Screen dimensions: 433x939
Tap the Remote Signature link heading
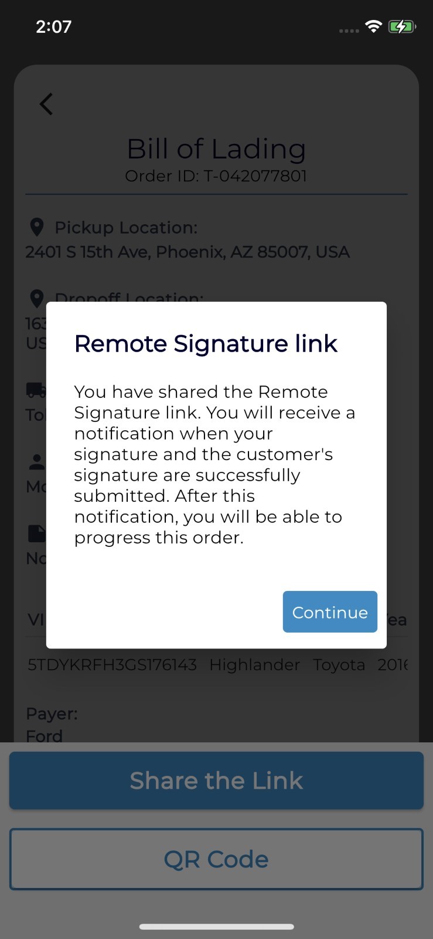coord(206,344)
